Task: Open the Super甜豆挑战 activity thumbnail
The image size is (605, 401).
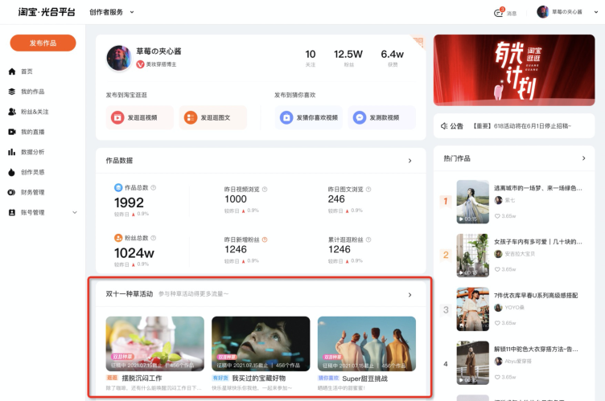Action: point(367,344)
